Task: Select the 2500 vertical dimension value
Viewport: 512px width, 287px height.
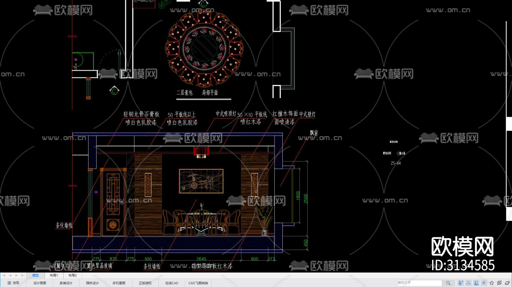Action: click(306, 199)
